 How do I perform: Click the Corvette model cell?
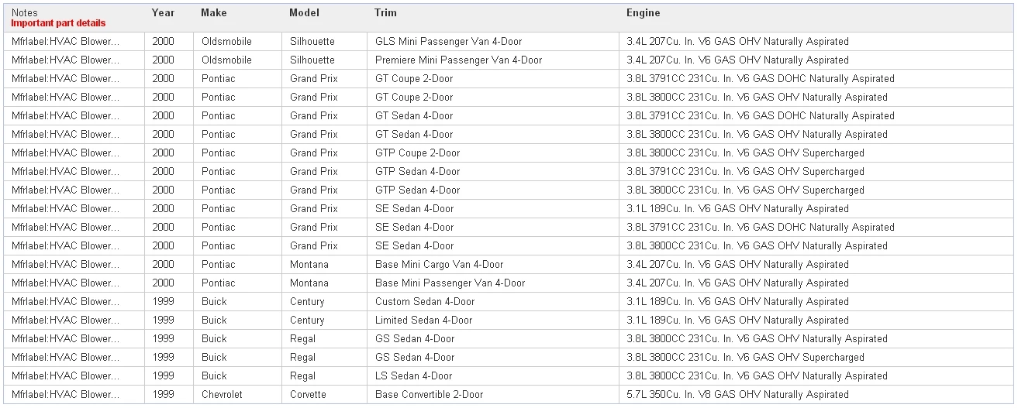point(324,395)
